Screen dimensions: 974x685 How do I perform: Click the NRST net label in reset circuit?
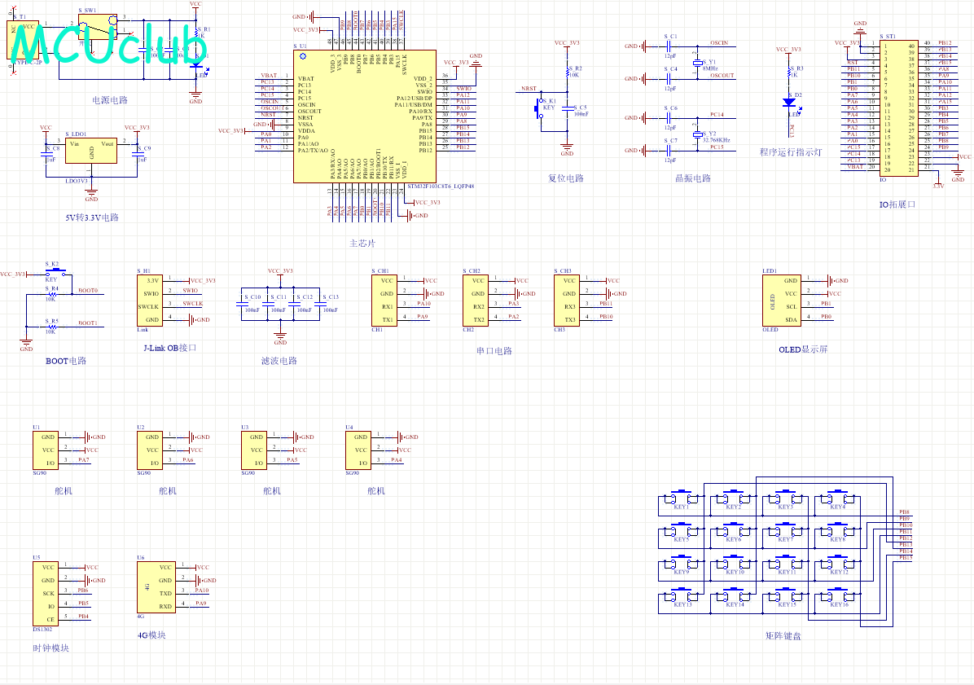tap(529, 89)
